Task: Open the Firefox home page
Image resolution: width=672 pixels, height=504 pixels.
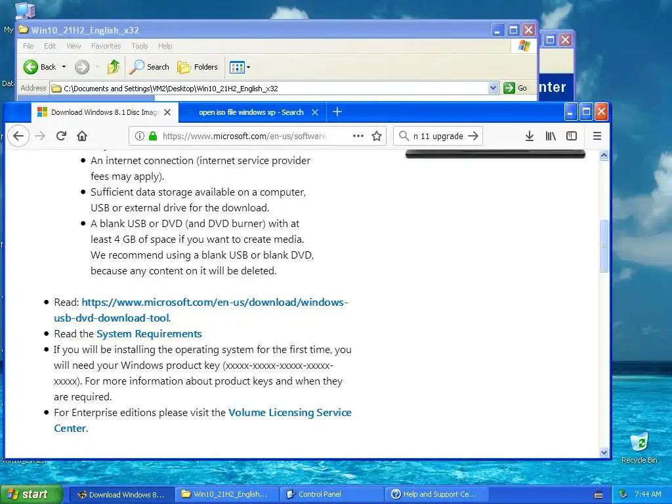Action: pos(82,136)
